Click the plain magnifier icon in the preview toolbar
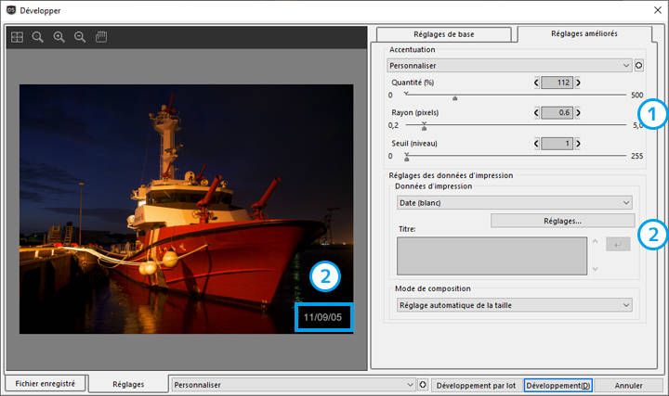 (38, 37)
